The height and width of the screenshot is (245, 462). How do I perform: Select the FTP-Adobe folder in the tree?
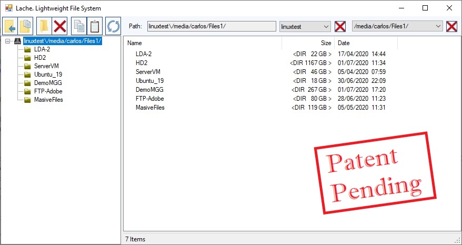pyautogui.click(x=48, y=91)
